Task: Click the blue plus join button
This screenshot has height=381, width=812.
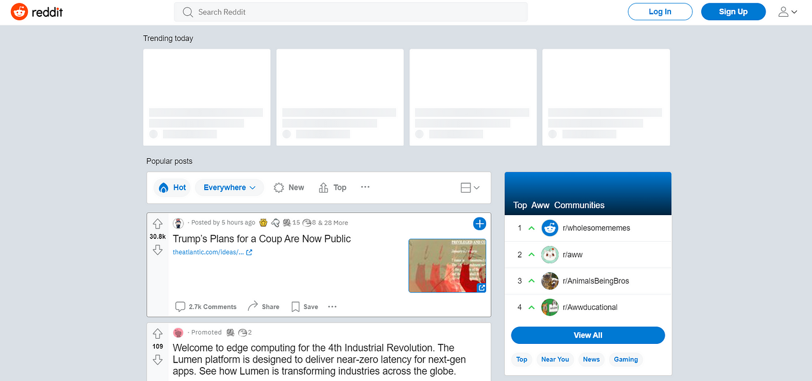Action: [479, 224]
